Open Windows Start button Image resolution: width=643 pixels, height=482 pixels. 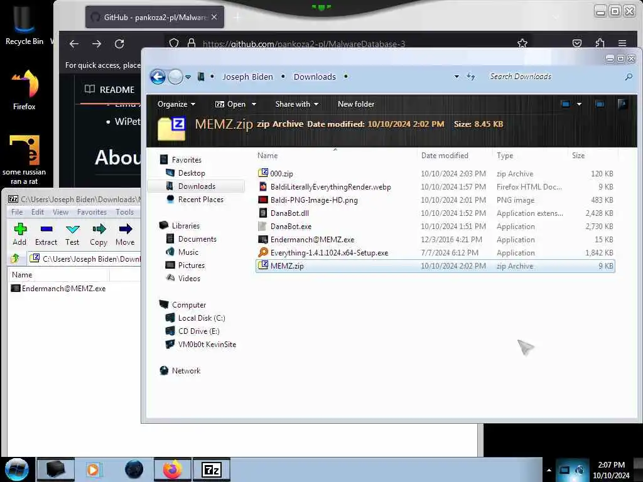click(17, 469)
